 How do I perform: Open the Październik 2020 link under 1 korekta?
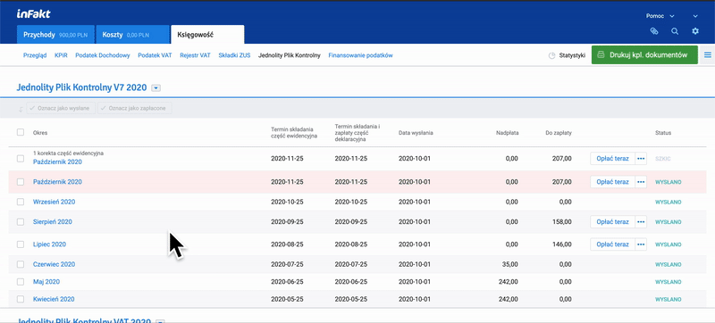[57, 162]
